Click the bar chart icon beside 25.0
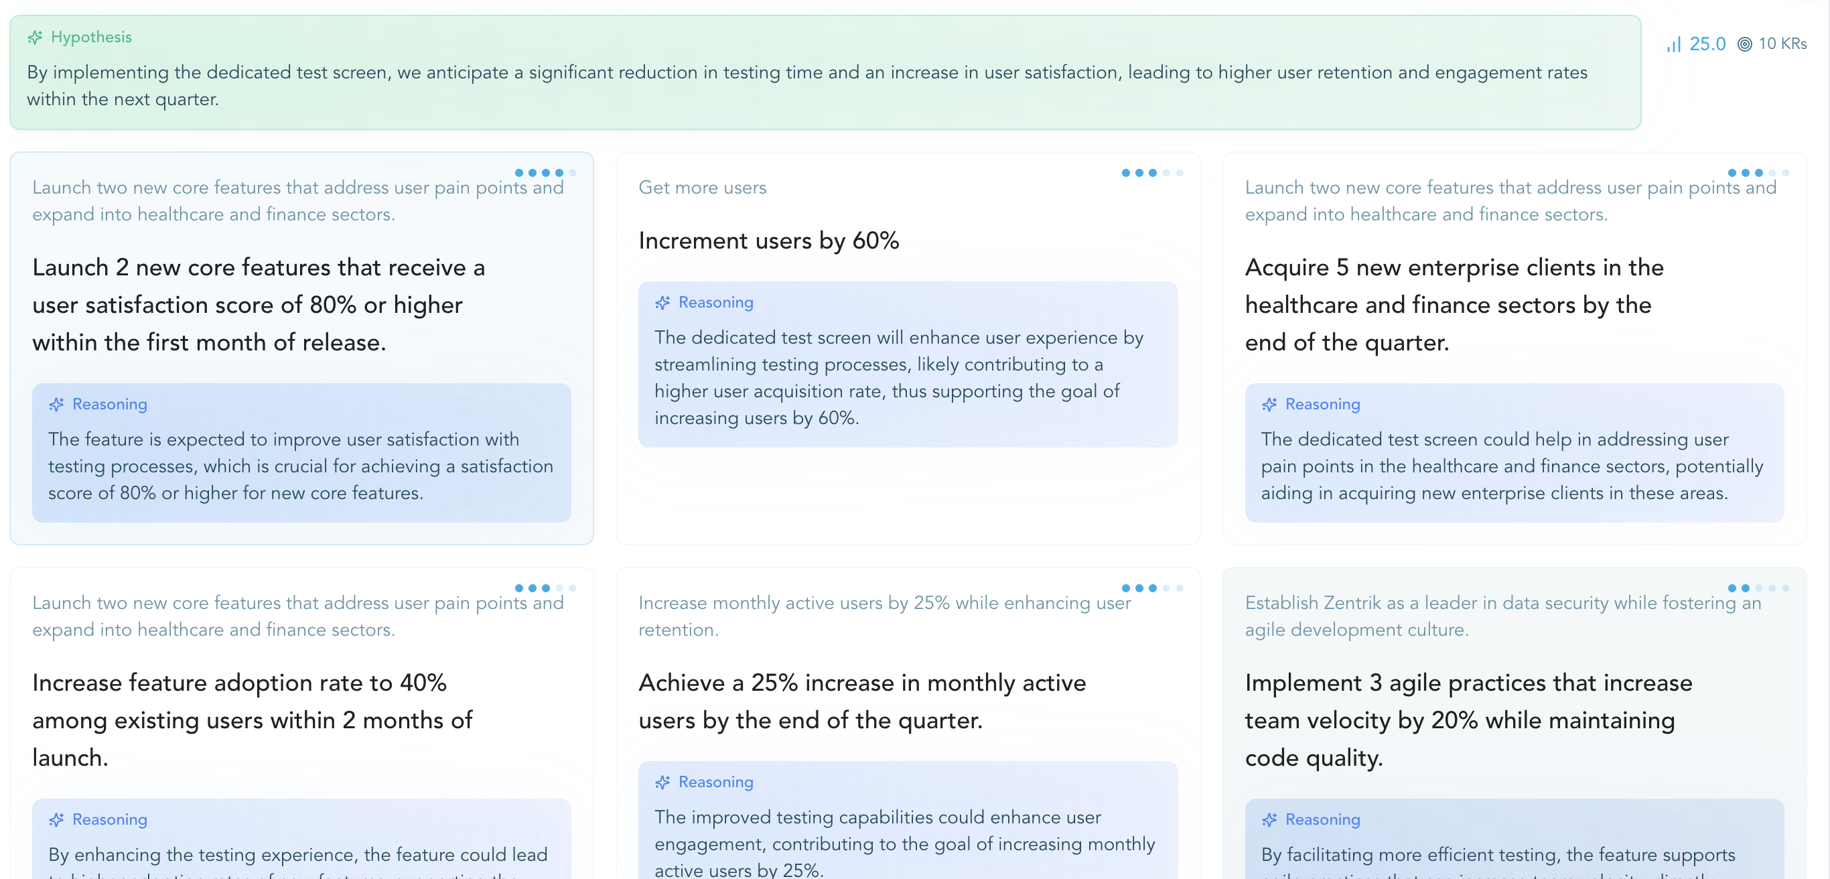This screenshot has width=1830, height=879. point(1674,44)
